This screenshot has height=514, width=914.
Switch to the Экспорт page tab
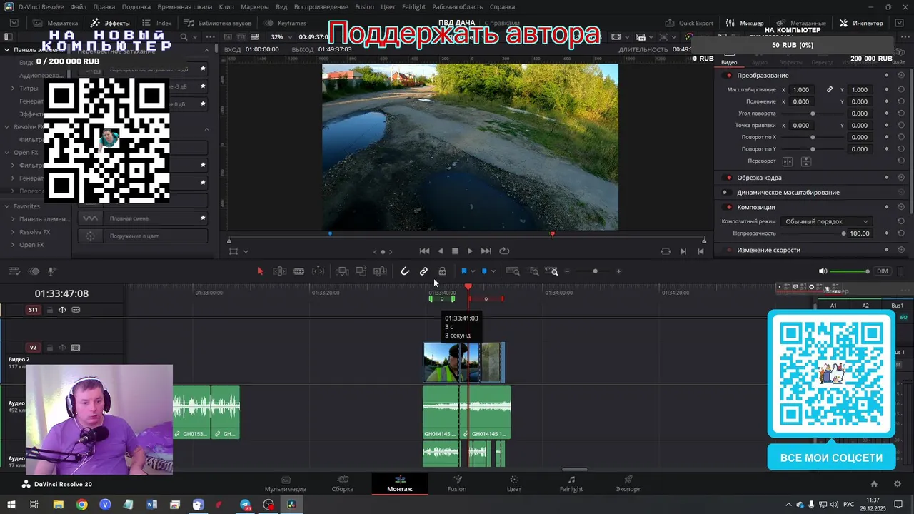pyautogui.click(x=628, y=483)
